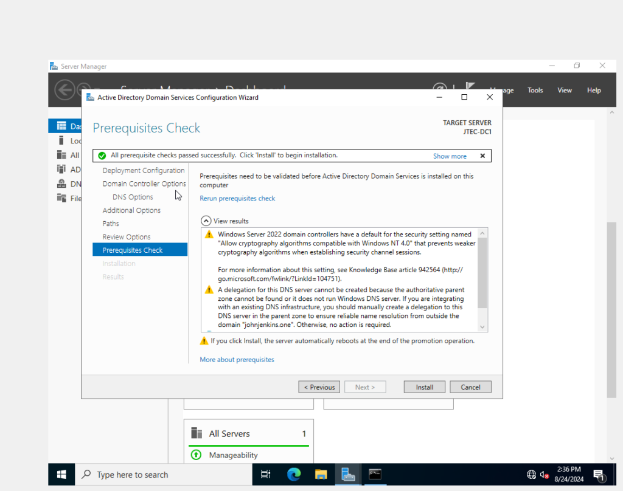Switch to Server Manager taskbar icon
This screenshot has width=623, height=491.
[x=348, y=475]
